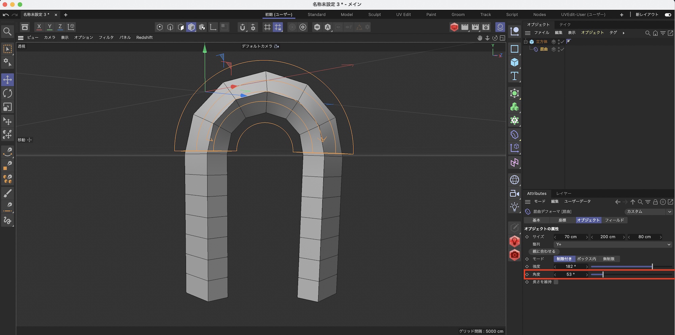Open the カスタム preset dropdown
The image size is (675, 335).
(x=648, y=212)
